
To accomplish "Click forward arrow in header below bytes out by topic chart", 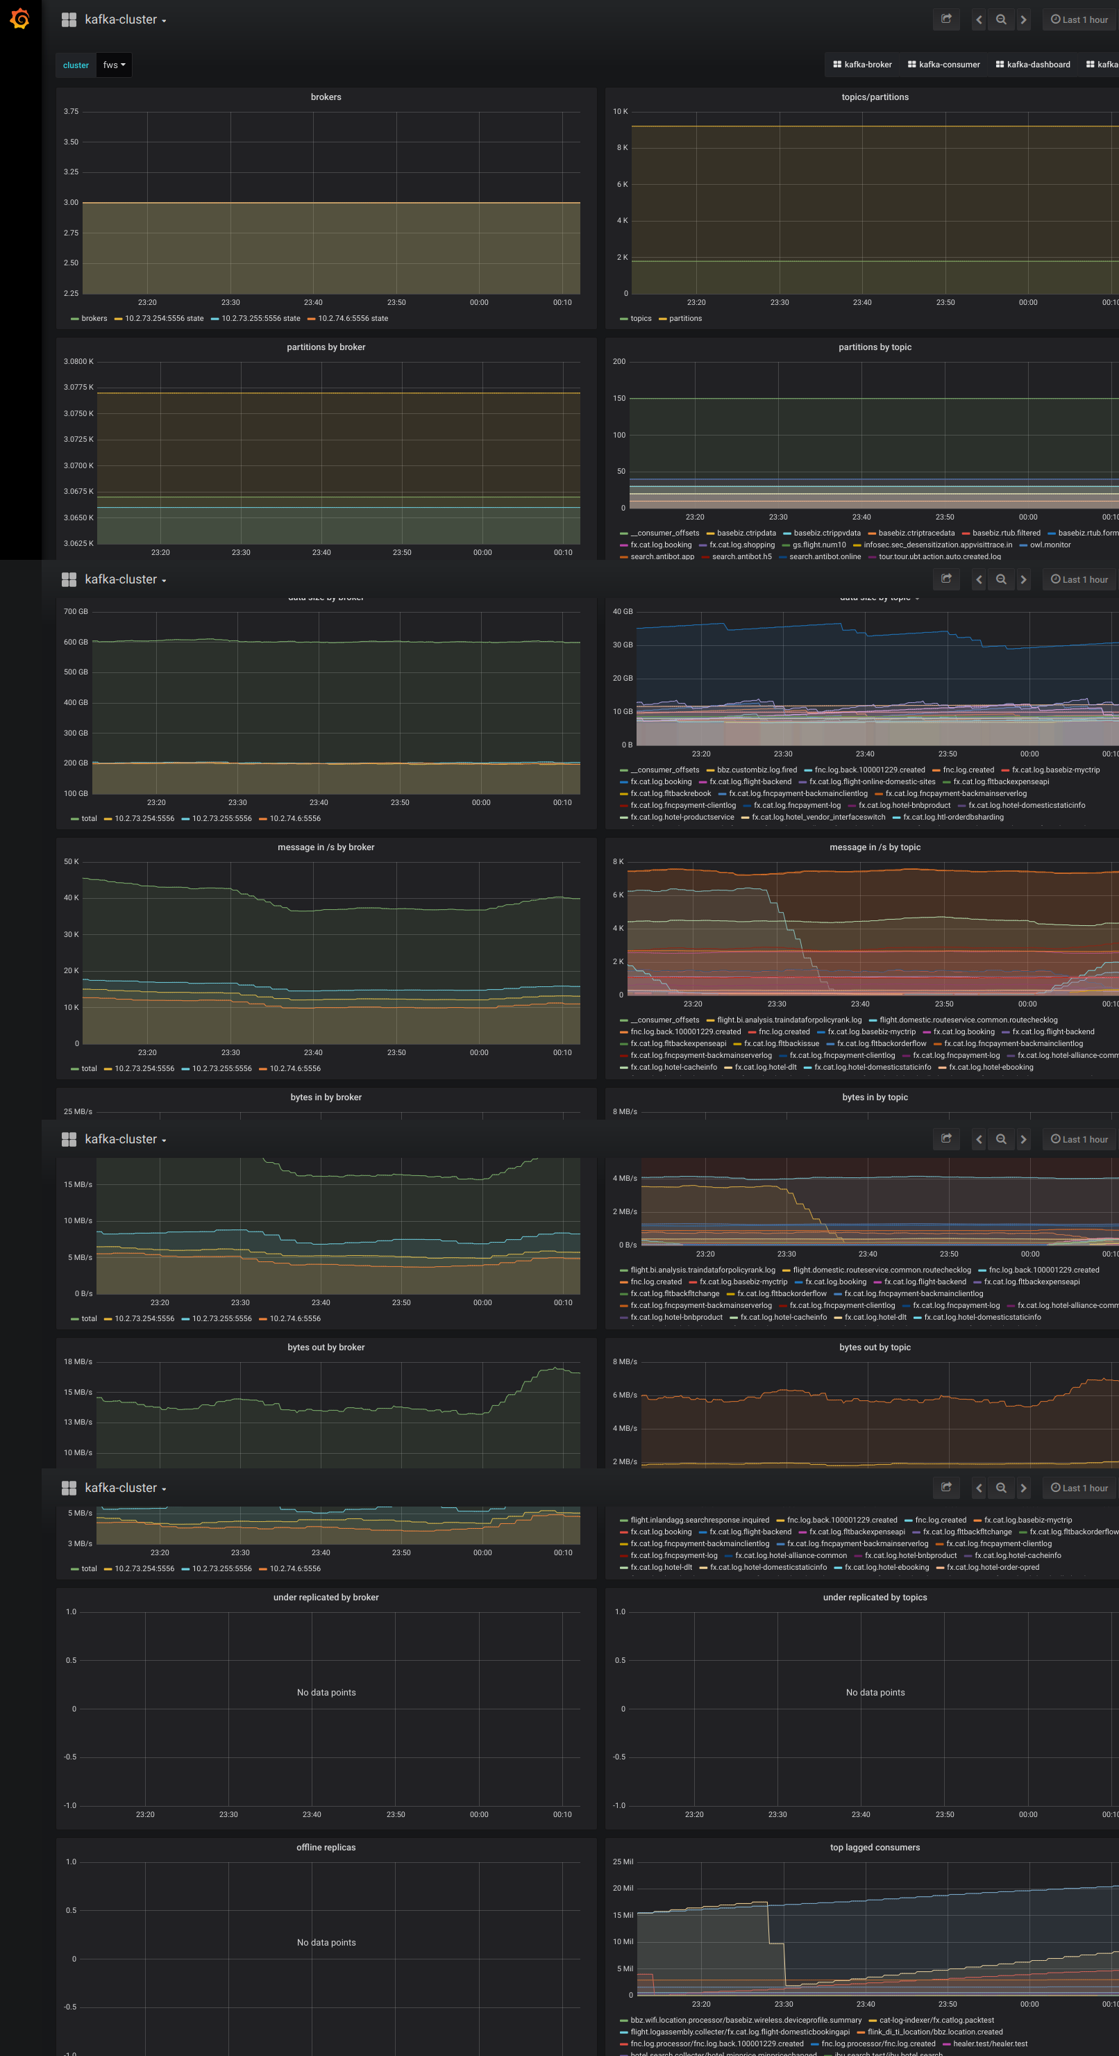I will coord(1023,1489).
